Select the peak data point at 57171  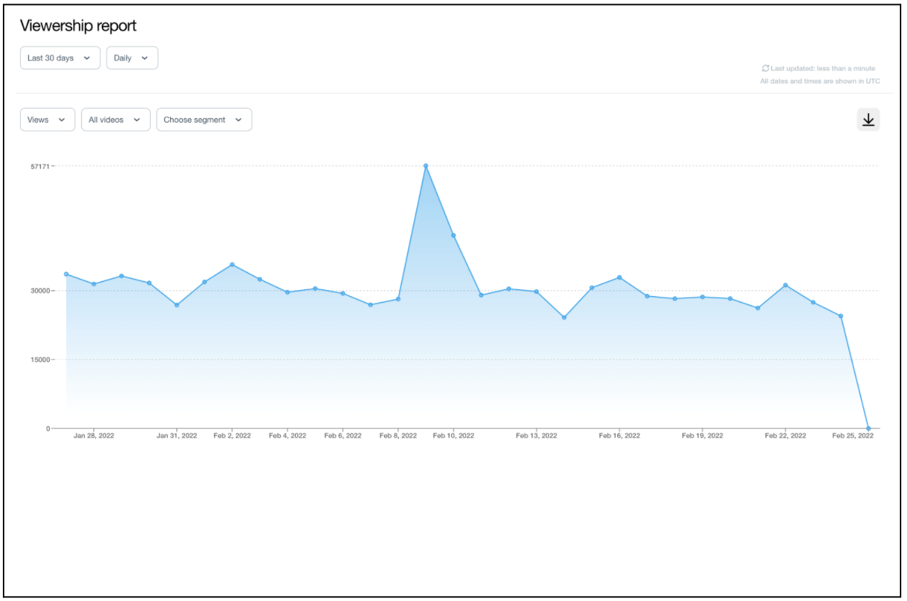pyautogui.click(x=426, y=166)
